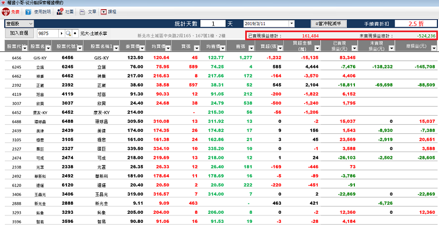Click 美律 unrealized loss -8,930
This screenshot has height=225, width=439.
point(385,130)
